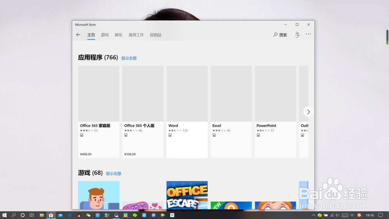Open the volume speaker tray icon
This screenshot has width=389, height=219.
pos(338,215)
